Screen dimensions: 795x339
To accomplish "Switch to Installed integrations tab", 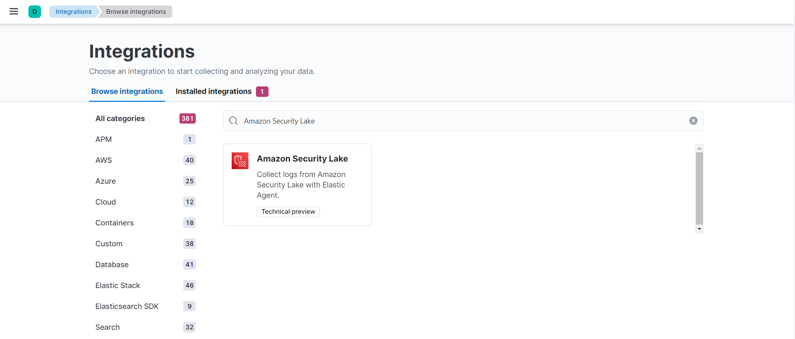I will point(213,91).
